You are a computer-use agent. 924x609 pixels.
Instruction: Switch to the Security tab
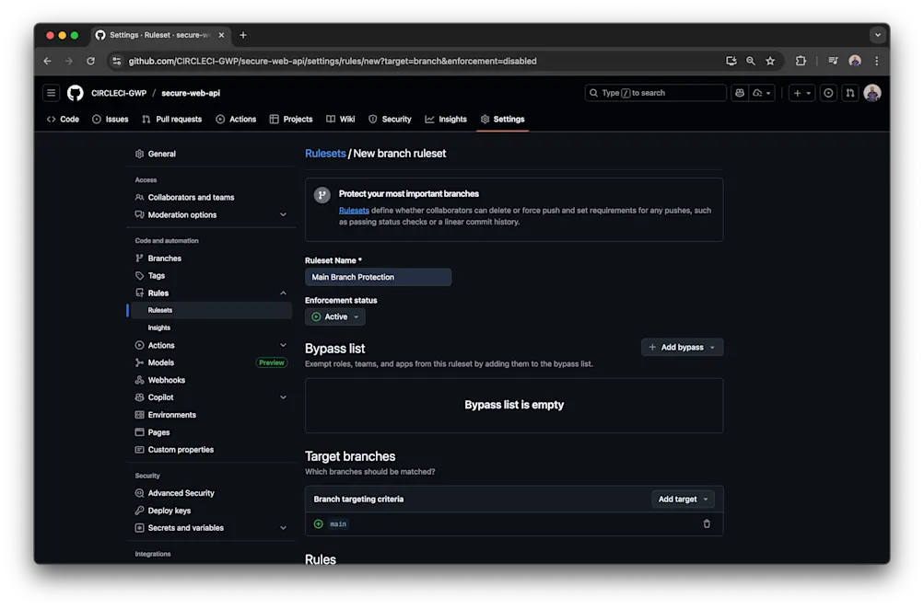390,119
